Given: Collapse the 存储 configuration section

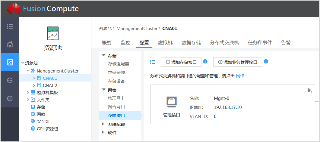Looking at the screenshot, I should coord(104,55).
